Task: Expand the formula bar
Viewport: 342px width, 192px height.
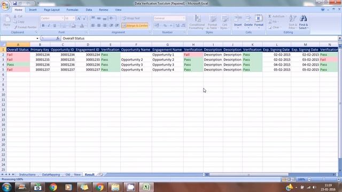Action: pos(340,38)
